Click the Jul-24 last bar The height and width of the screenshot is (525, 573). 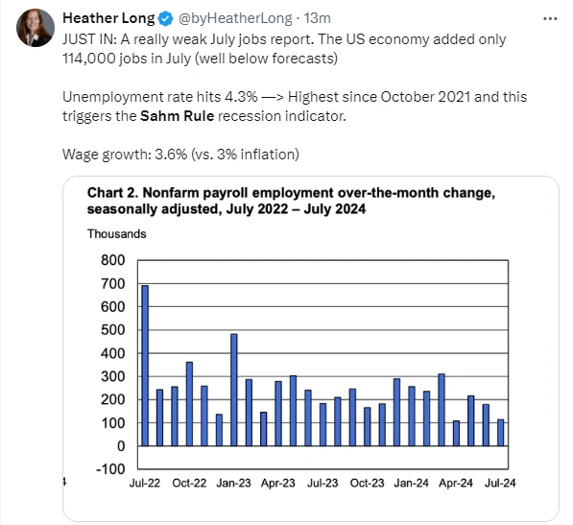point(501,433)
